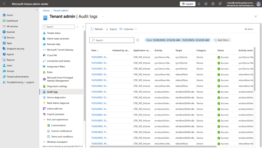
Task: Click the Home breadcrumb link
Action: point(46,10)
